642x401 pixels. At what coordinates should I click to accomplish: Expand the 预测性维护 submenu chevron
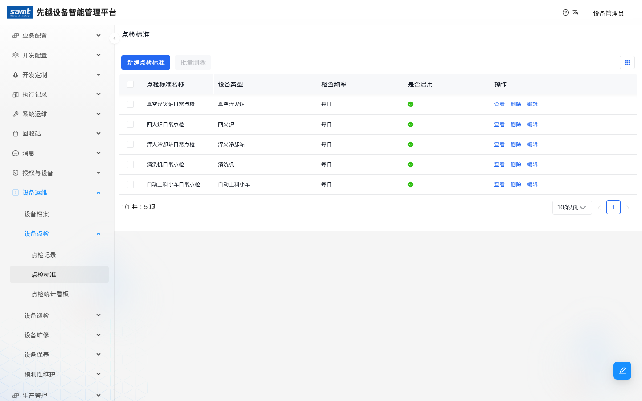pos(99,374)
